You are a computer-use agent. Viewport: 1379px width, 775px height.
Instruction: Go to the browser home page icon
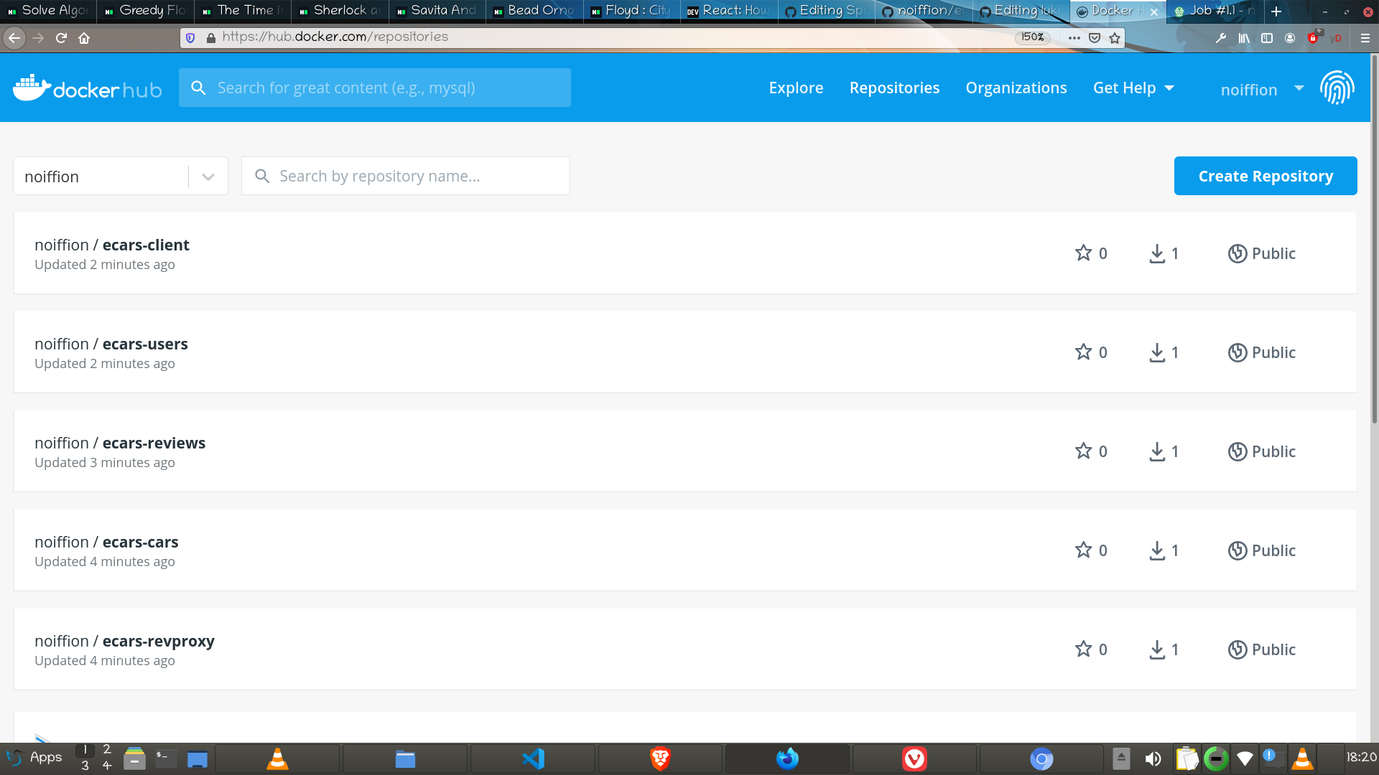[84, 38]
